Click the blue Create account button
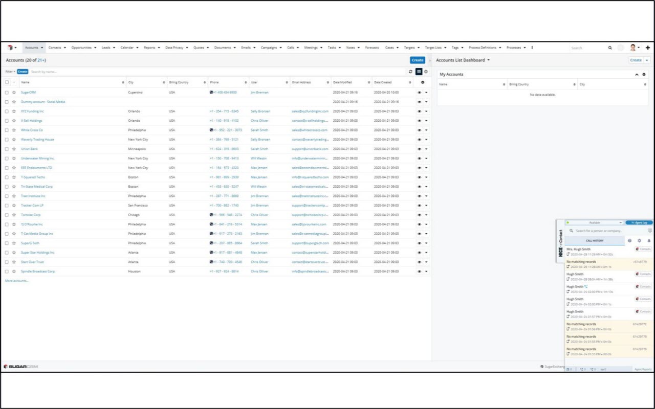This screenshot has width=655, height=409. [x=418, y=60]
